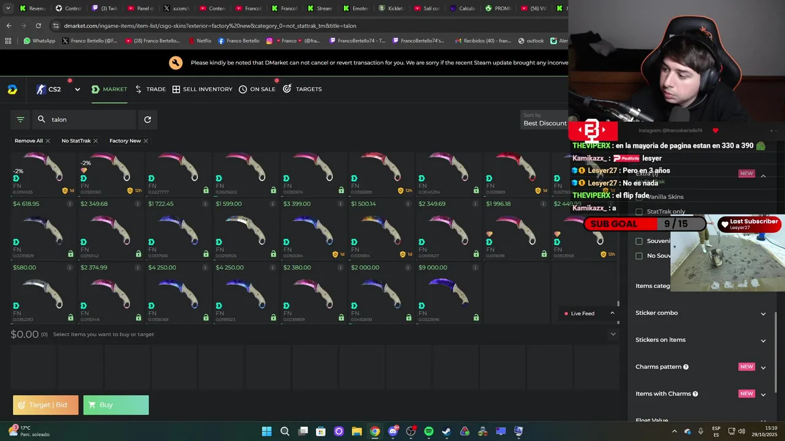Screen dimensions: 785x441
Task: Go back with the browser back arrow
Action: [x=9, y=26]
